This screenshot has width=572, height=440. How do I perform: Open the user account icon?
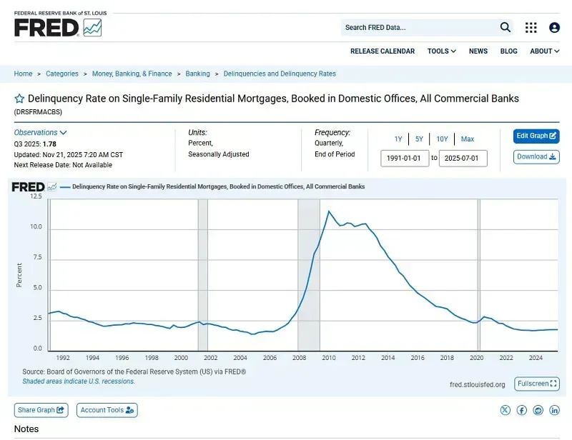(554, 28)
